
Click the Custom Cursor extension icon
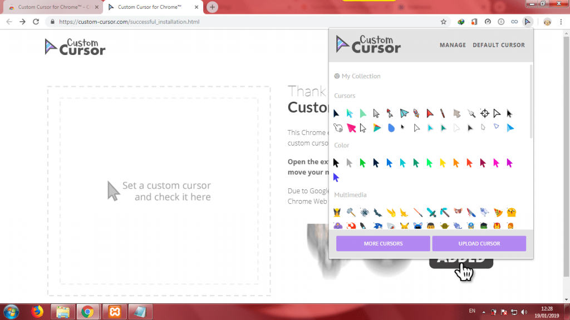[x=528, y=22]
